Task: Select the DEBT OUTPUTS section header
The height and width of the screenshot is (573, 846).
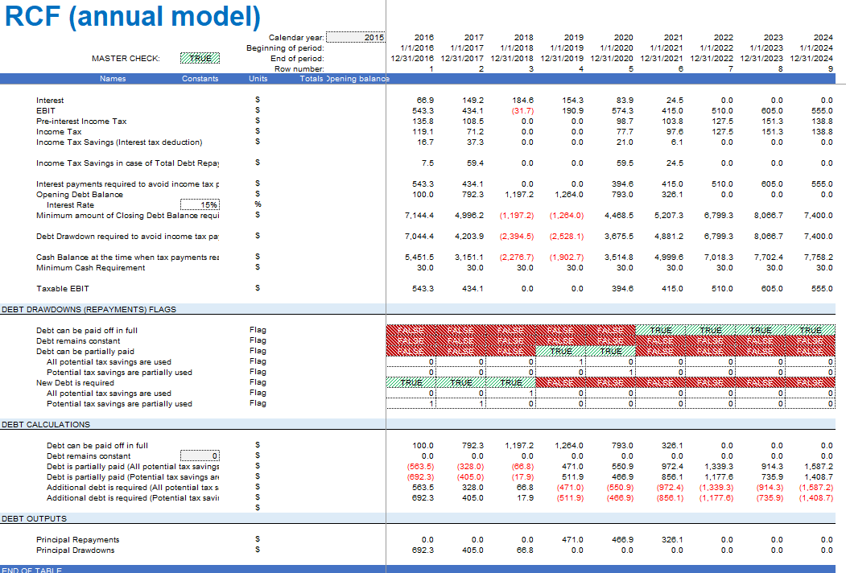Action: (34, 518)
